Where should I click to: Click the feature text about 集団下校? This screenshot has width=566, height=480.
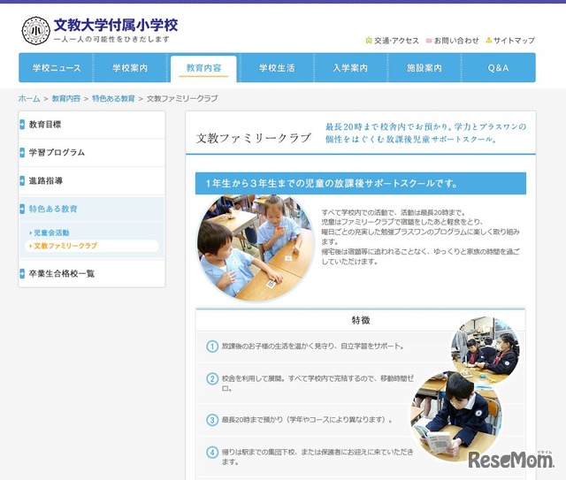(x=317, y=456)
